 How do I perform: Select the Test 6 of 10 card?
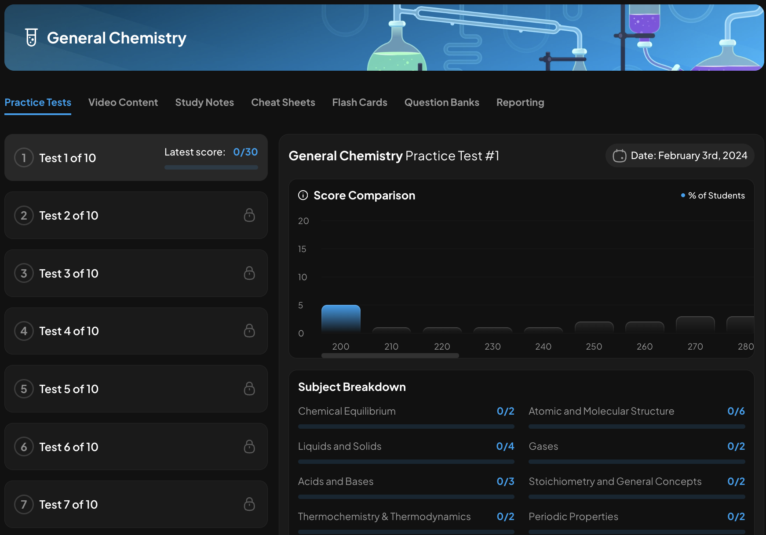click(x=136, y=447)
